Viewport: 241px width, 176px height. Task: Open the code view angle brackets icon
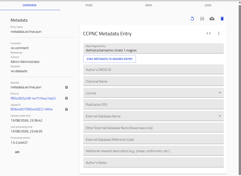coord(208,33)
